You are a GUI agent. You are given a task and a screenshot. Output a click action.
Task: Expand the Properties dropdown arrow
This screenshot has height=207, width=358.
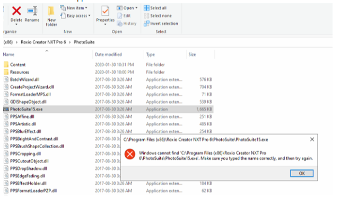pyautogui.click(x=105, y=24)
